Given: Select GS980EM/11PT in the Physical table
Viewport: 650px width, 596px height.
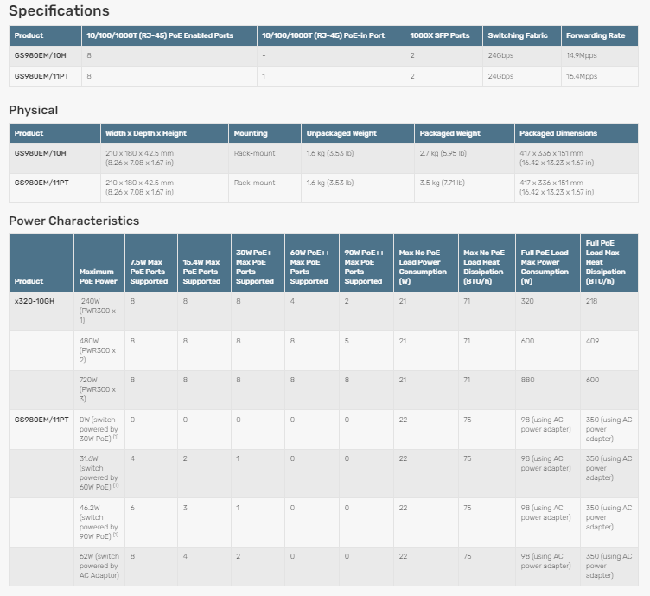Looking at the screenshot, I should pyautogui.click(x=41, y=183).
